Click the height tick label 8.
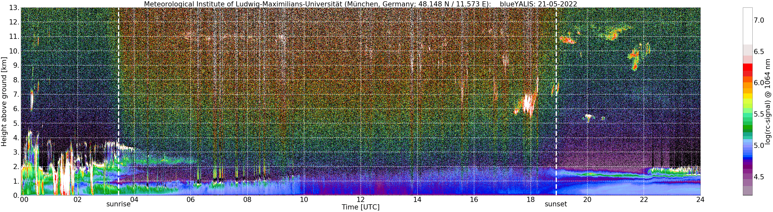Image resolution: width=773 pixels, height=212 pixels. point(16,80)
